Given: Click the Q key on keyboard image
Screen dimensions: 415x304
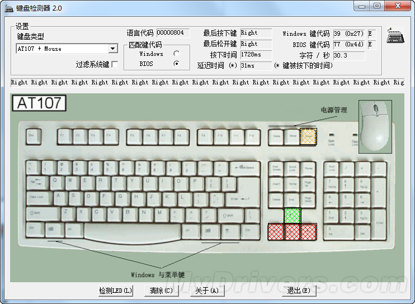Looking at the screenshot, I should click(x=56, y=183).
